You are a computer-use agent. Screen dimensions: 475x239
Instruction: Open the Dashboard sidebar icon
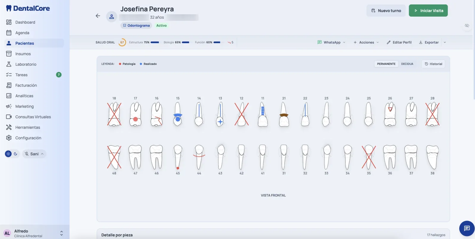[9, 22]
